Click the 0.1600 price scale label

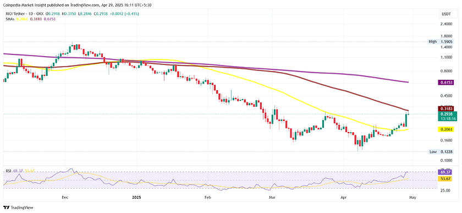(447, 140)
